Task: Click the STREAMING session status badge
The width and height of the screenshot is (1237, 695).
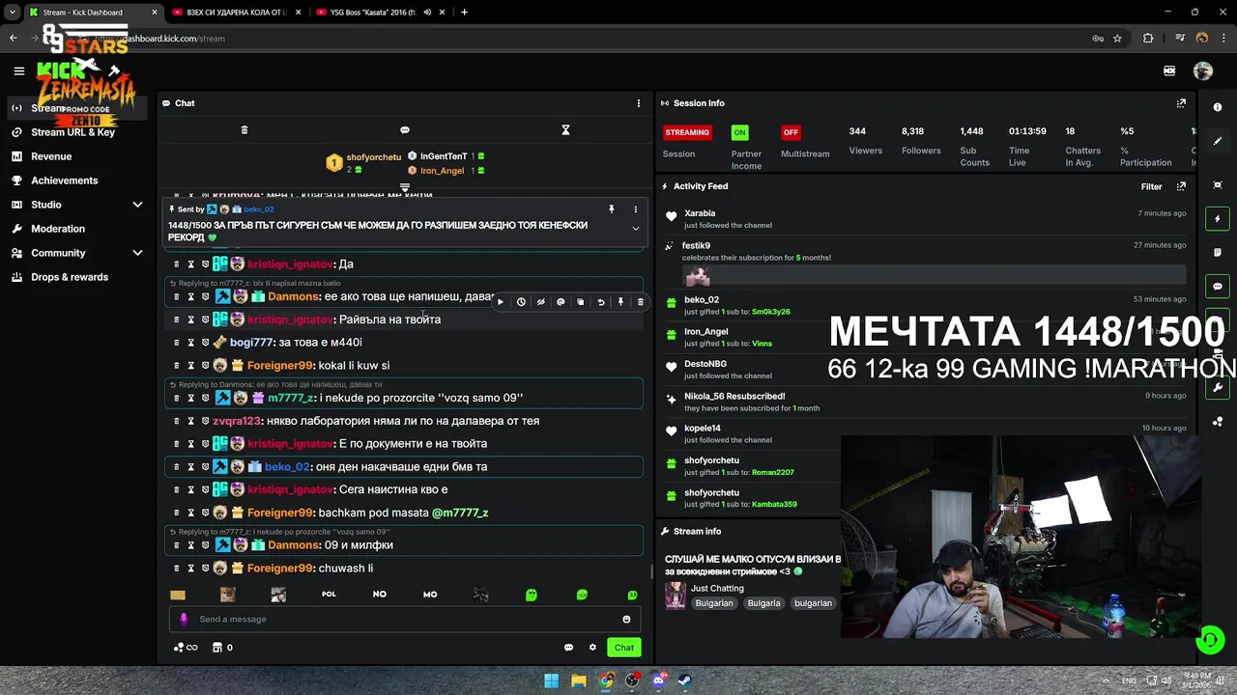Action: [x=687, y=132]
